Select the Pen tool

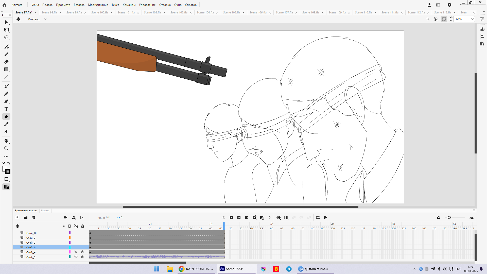[x=7, y=101]
